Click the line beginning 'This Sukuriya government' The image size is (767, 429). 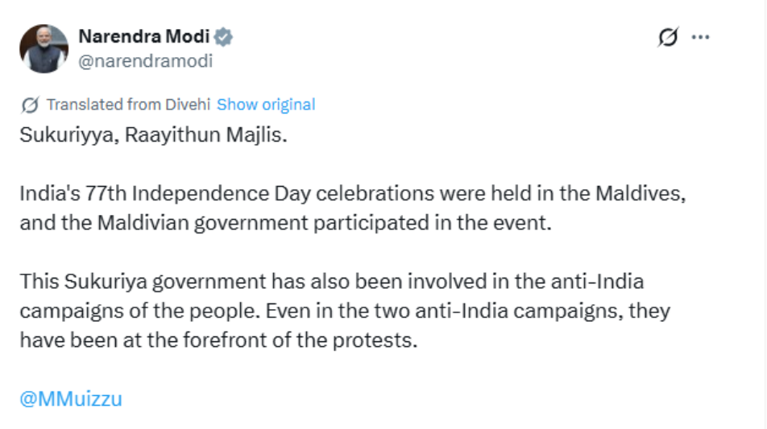point(332,282)
